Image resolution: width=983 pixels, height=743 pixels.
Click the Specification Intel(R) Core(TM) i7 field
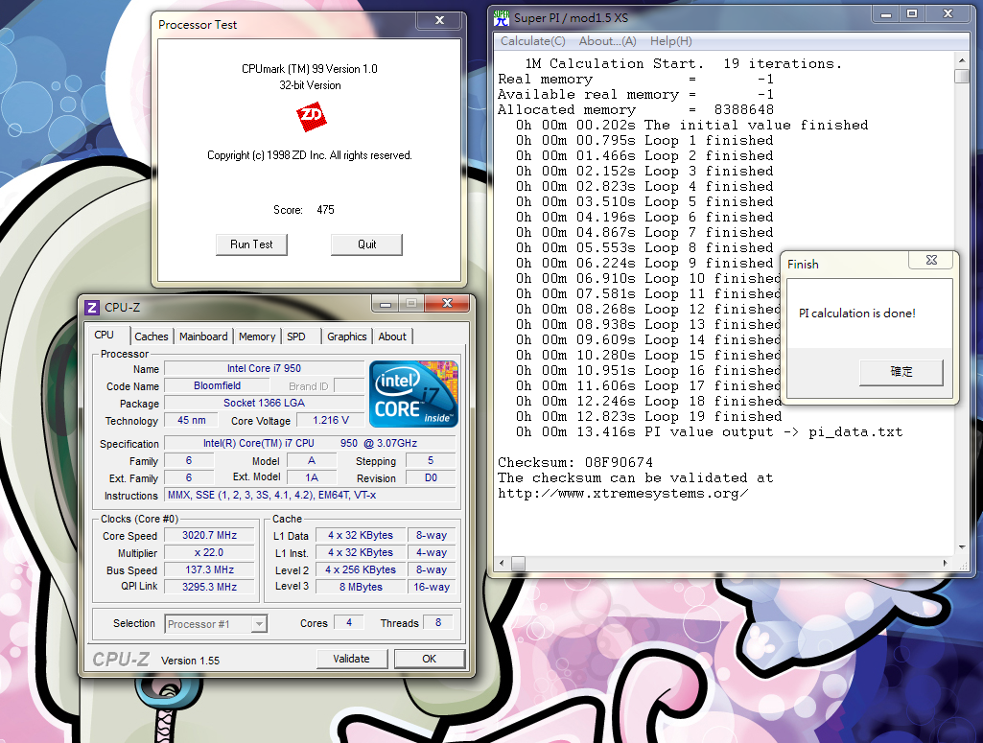pyautogui.click(x=310, y=443)
